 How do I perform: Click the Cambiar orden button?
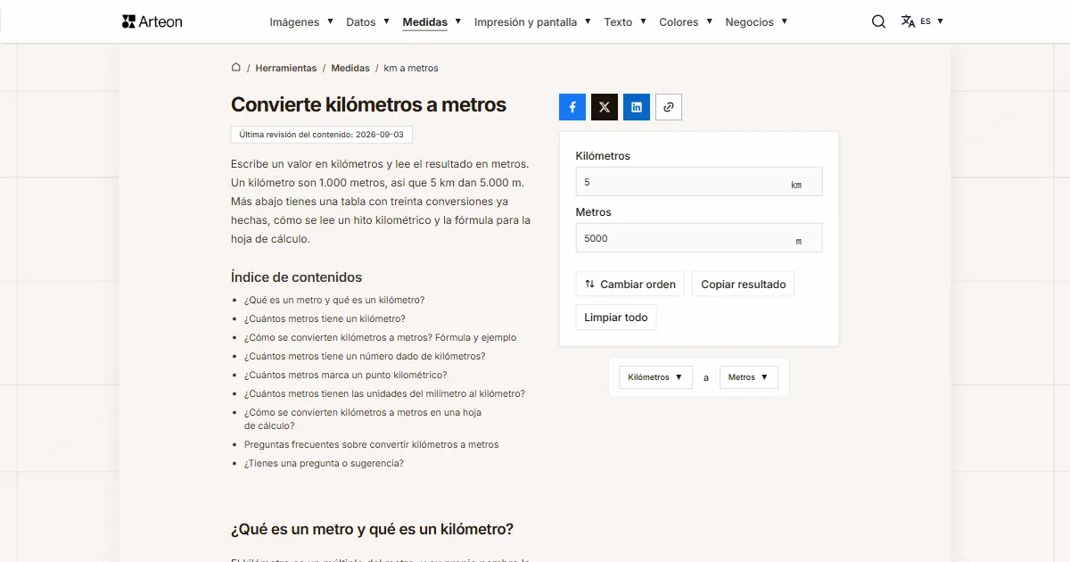click(630, 285)
